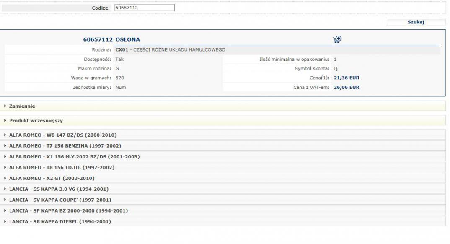Click the Dostępność value Tak
Screen dimensions: 450x244
pyautogui.click(x=119, y=60)
